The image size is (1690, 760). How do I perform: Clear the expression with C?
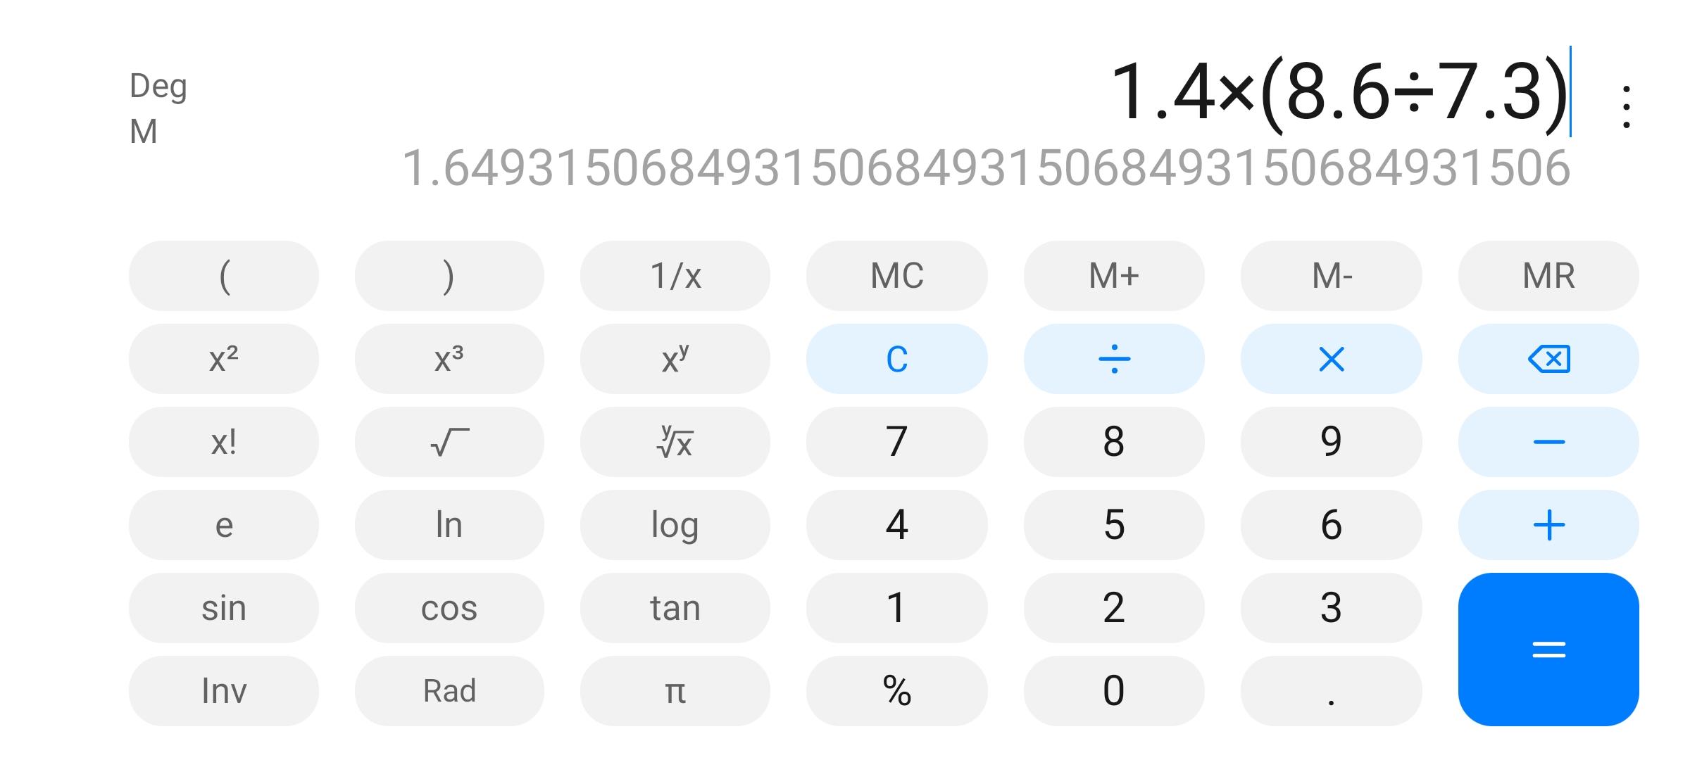pyautogui.click(x=896, y=359)
